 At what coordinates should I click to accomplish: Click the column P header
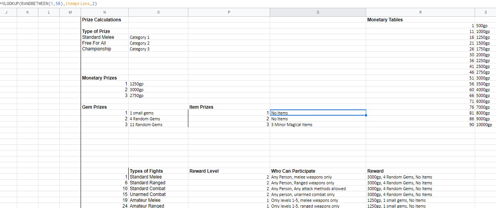coord(229,12)
